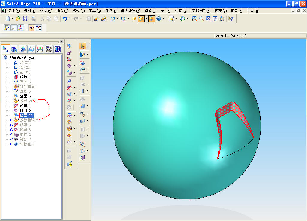Toggle the second select-options button beside it
307x221 pixels.
point(39,28)
